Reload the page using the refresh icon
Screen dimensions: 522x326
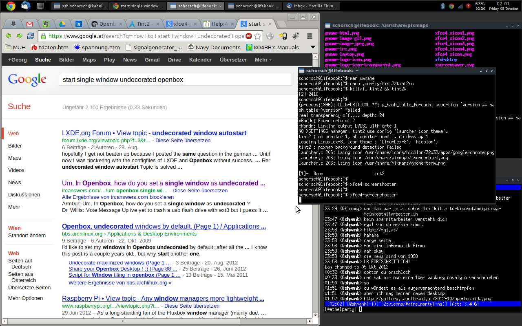(x=31, y=36)
